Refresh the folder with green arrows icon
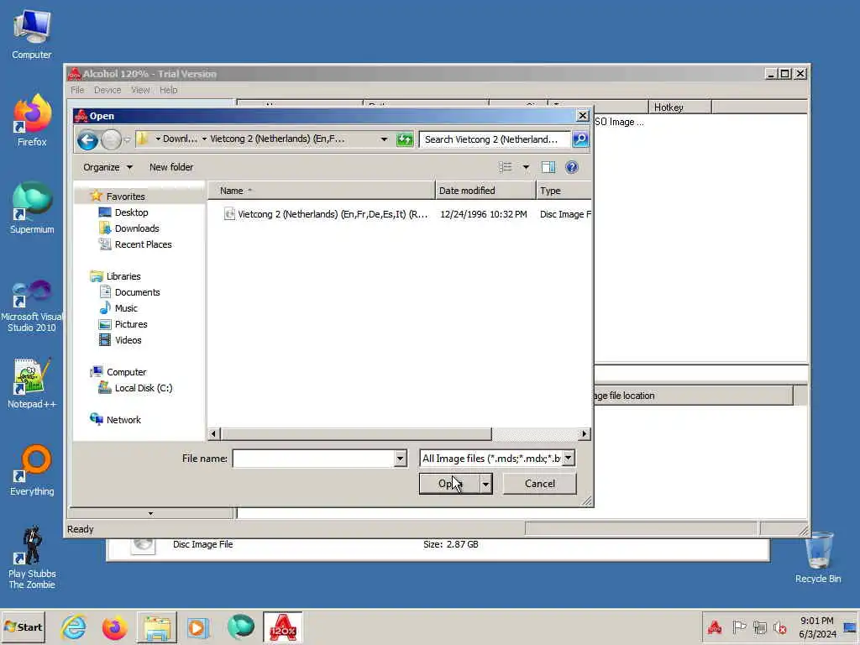This screenshot has width=860, height=645. click(x=405, y=139)
